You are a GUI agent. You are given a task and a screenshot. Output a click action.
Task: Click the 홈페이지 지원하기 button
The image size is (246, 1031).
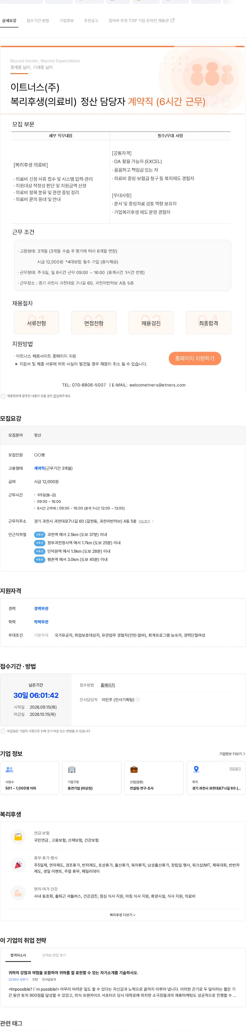click(x=195, y=358)
